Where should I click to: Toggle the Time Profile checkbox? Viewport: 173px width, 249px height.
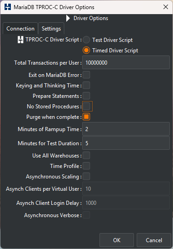click(x=86, y=166)
